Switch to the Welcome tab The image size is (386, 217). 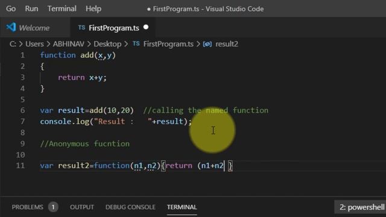(34, 28)
